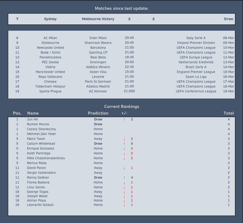The width and height of the screenshot is (243, 223).
Task: Select Bodø / Glimt
Action: pos(50,52)
